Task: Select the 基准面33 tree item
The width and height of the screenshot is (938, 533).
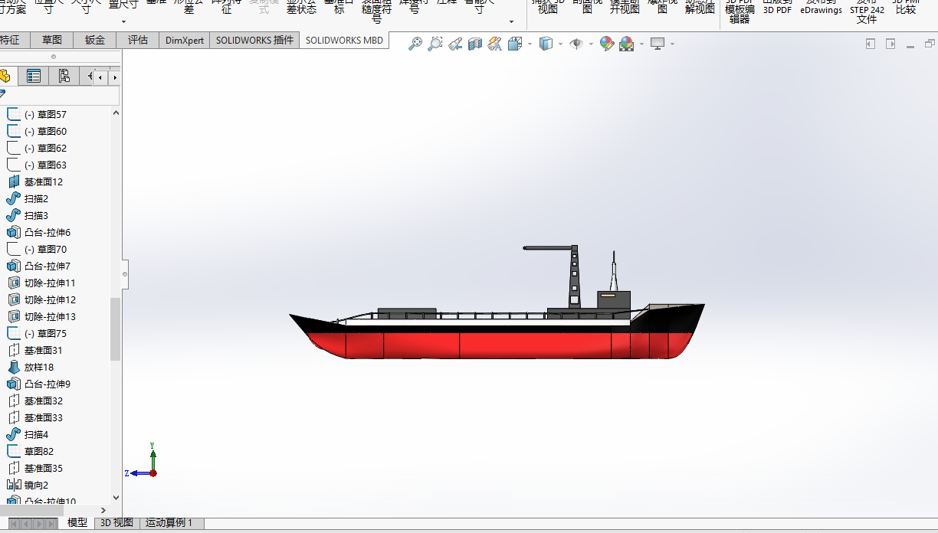Action: (x=43, y=417)
